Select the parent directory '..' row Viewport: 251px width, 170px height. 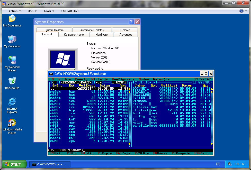89,89
